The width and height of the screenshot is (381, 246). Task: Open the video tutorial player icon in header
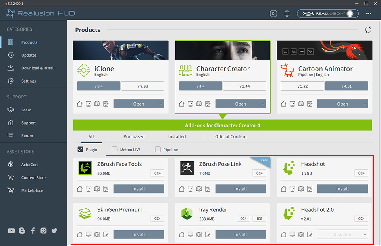(x=273, y=13)
